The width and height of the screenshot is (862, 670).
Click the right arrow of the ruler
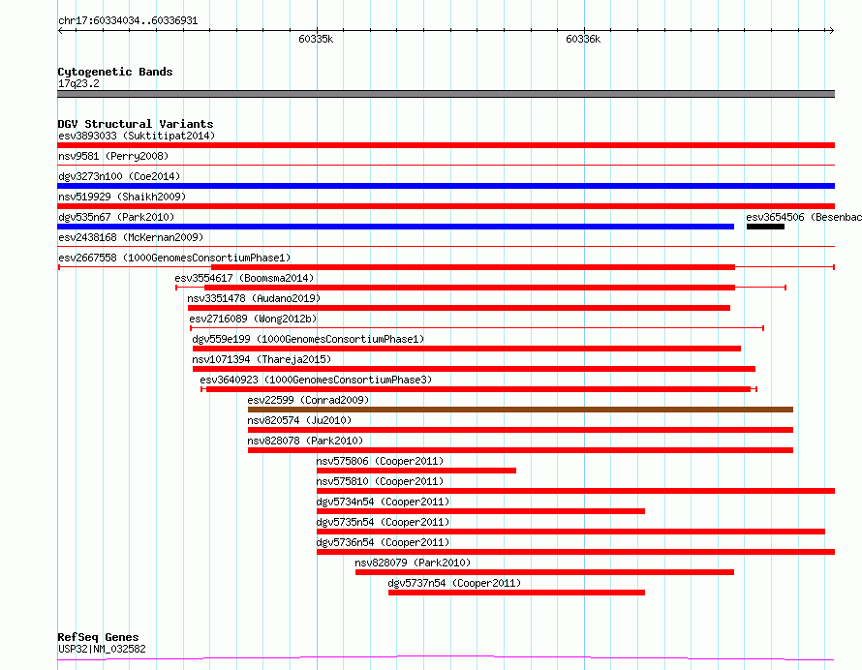point(831,30)
